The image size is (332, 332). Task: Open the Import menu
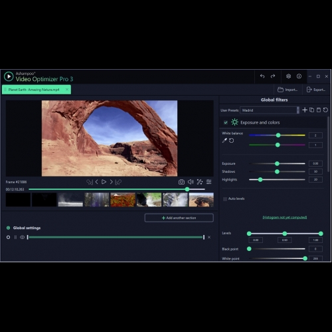click(x=288, y=90)
